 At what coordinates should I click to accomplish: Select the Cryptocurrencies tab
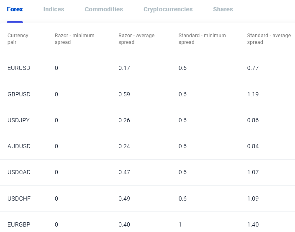click(168, 9)
